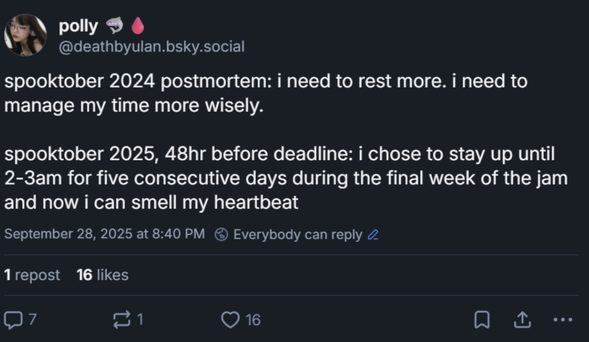This screenshot has width=589, height=342.
Task: Click the red blood drop emoji
Action: (x=137, y=27)
